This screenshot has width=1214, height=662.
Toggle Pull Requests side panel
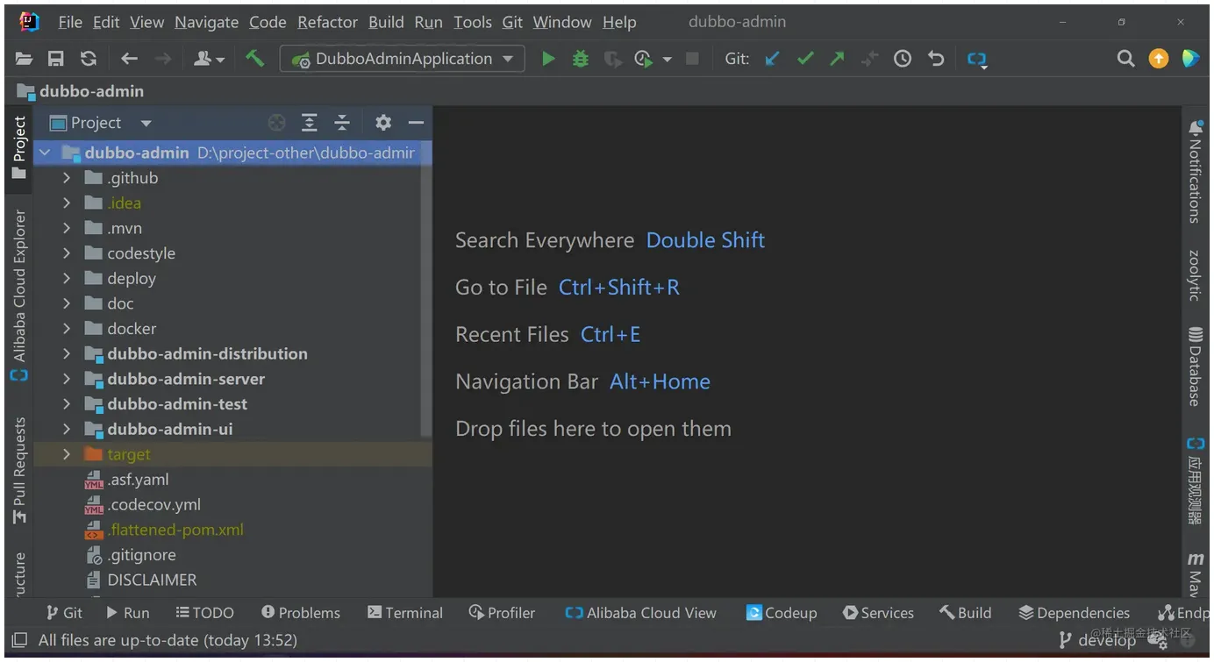pyautogui.click(x=19, y=470)
